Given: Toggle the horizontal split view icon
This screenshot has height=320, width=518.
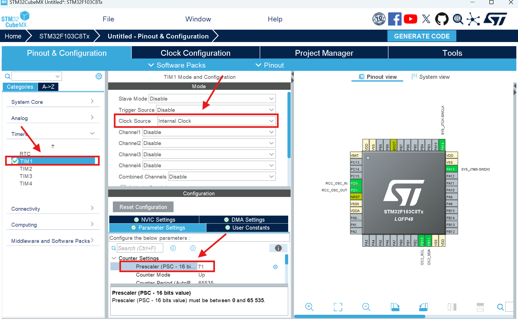Looking at the screenshot, I should (x=480, y=307).
